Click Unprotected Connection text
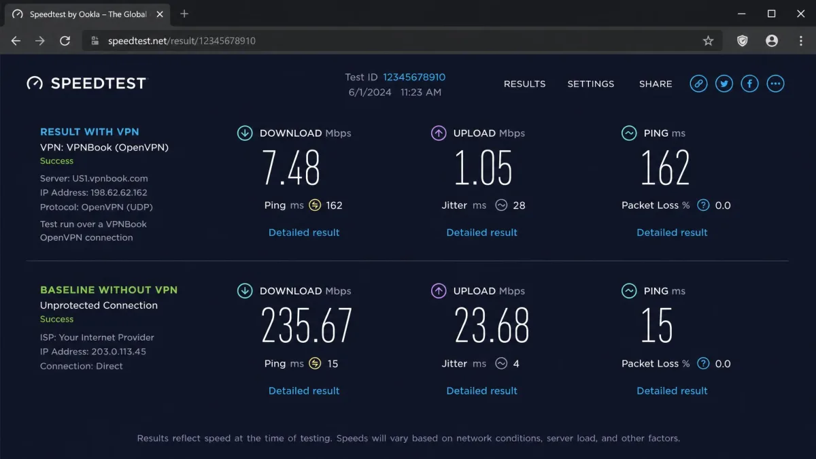 click(x=99, y=305)
